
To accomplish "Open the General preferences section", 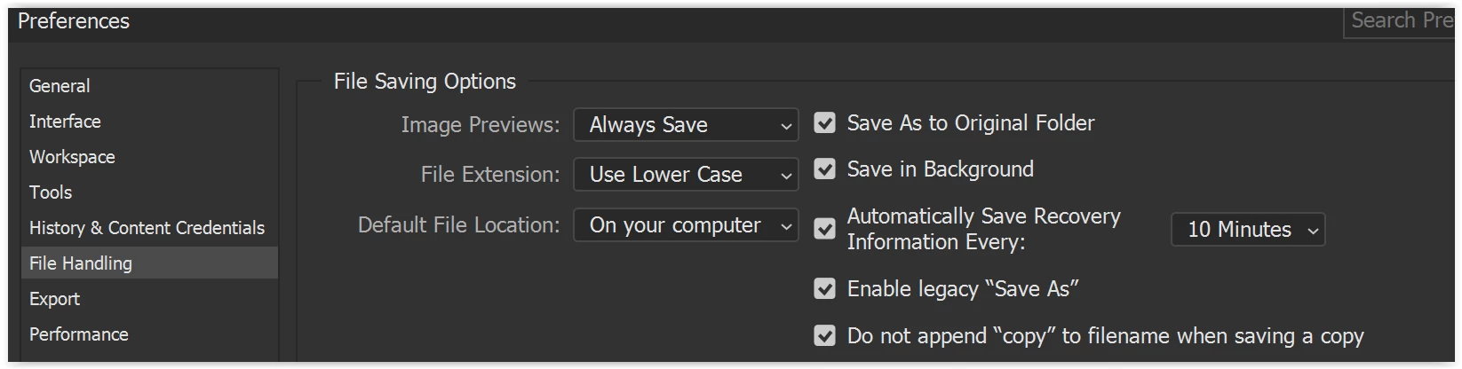I will coord(60,86).
